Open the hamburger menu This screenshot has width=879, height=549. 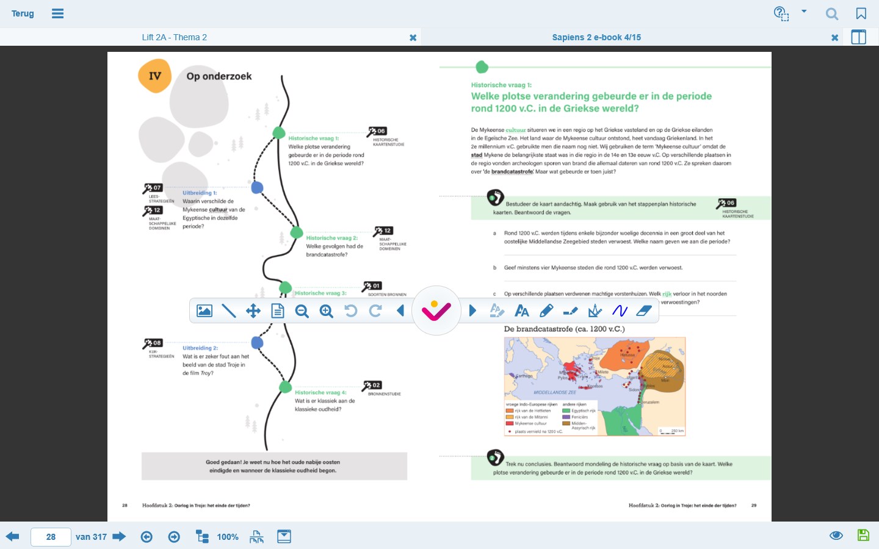(x=58, y=13)
